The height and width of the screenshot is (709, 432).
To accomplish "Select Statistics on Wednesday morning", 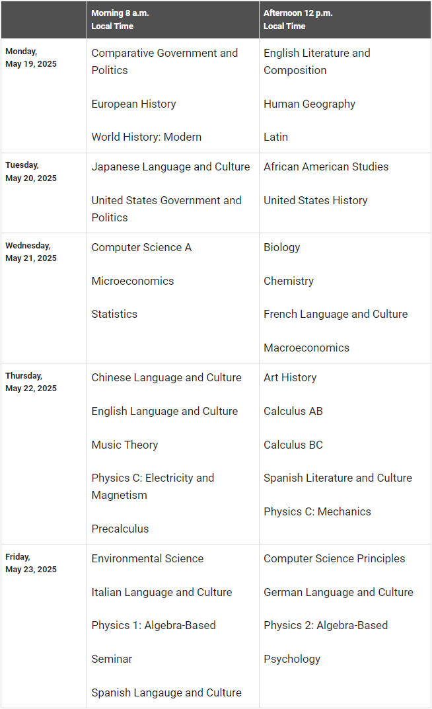I will coord(114,314).
